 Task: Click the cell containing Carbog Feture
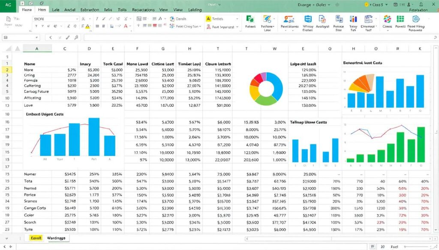pos(36,91)
